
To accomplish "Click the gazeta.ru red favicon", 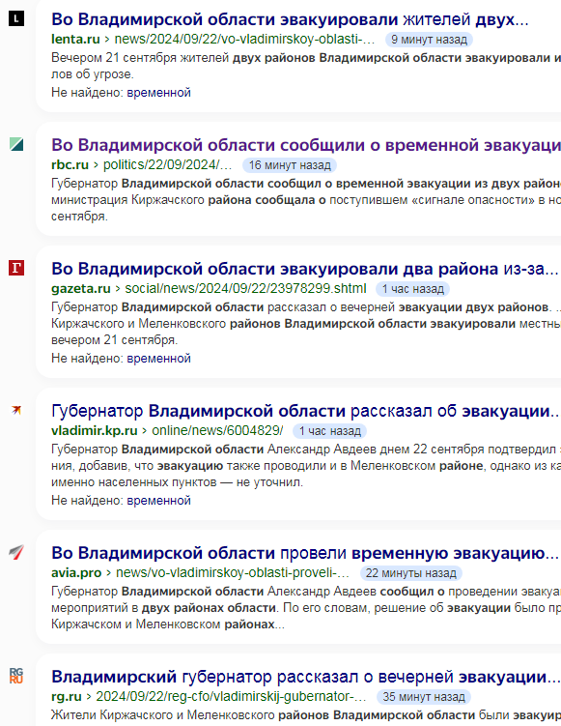I will 16,268.
